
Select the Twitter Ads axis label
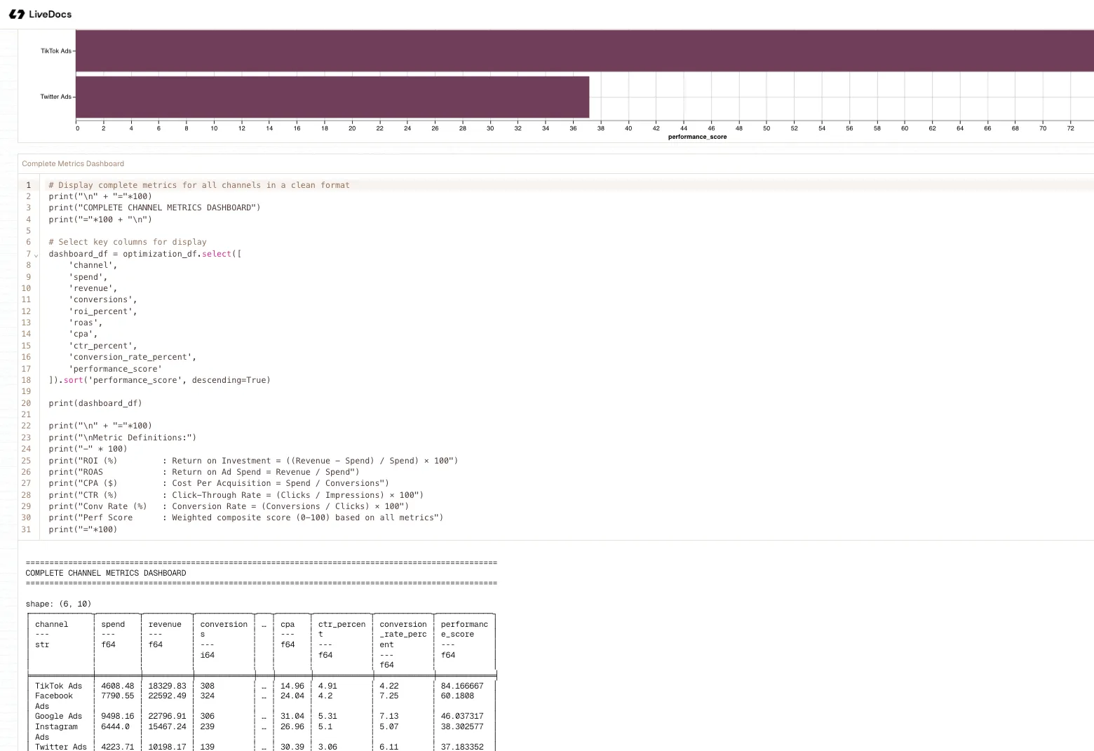55,97
